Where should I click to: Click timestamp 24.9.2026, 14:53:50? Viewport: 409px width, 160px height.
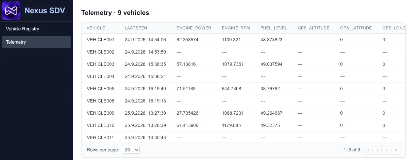pyautogui.click(x=145, y=52)
